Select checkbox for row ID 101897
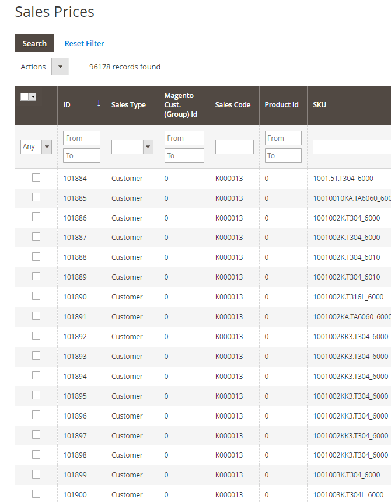Screen dimensions: 391x502 pyautogui.click(x=36, y=435)
